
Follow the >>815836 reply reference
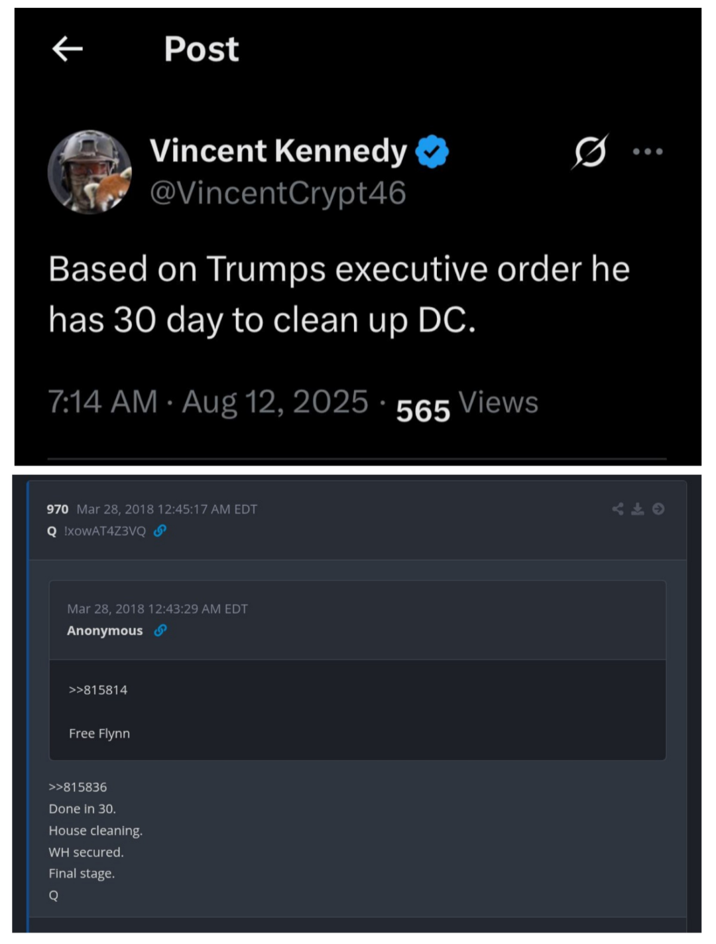[x=78, y=787]
